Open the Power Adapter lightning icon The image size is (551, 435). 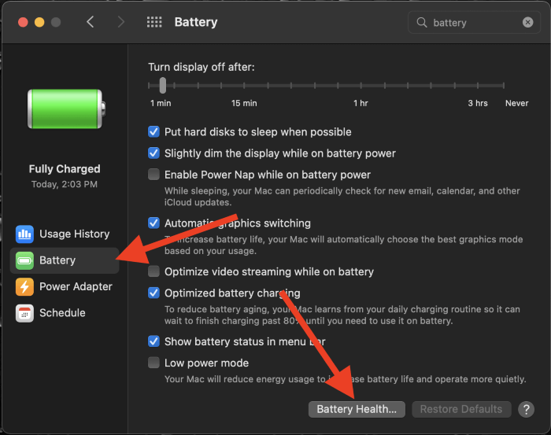coord(24,287)
